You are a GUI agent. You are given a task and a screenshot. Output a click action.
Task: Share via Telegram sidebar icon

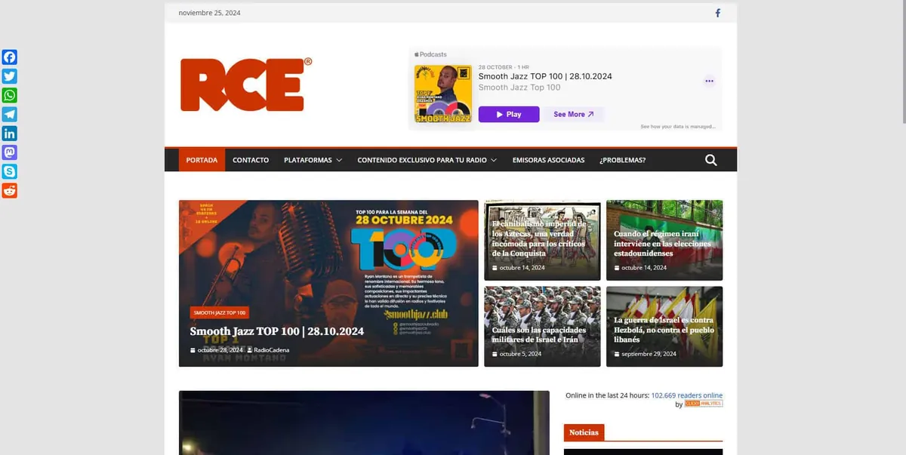(x=9, y=115)
